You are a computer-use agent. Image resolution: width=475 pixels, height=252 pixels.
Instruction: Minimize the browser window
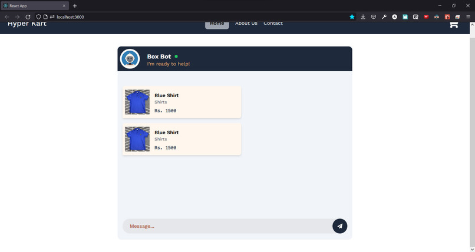click(x=440, y=5)
